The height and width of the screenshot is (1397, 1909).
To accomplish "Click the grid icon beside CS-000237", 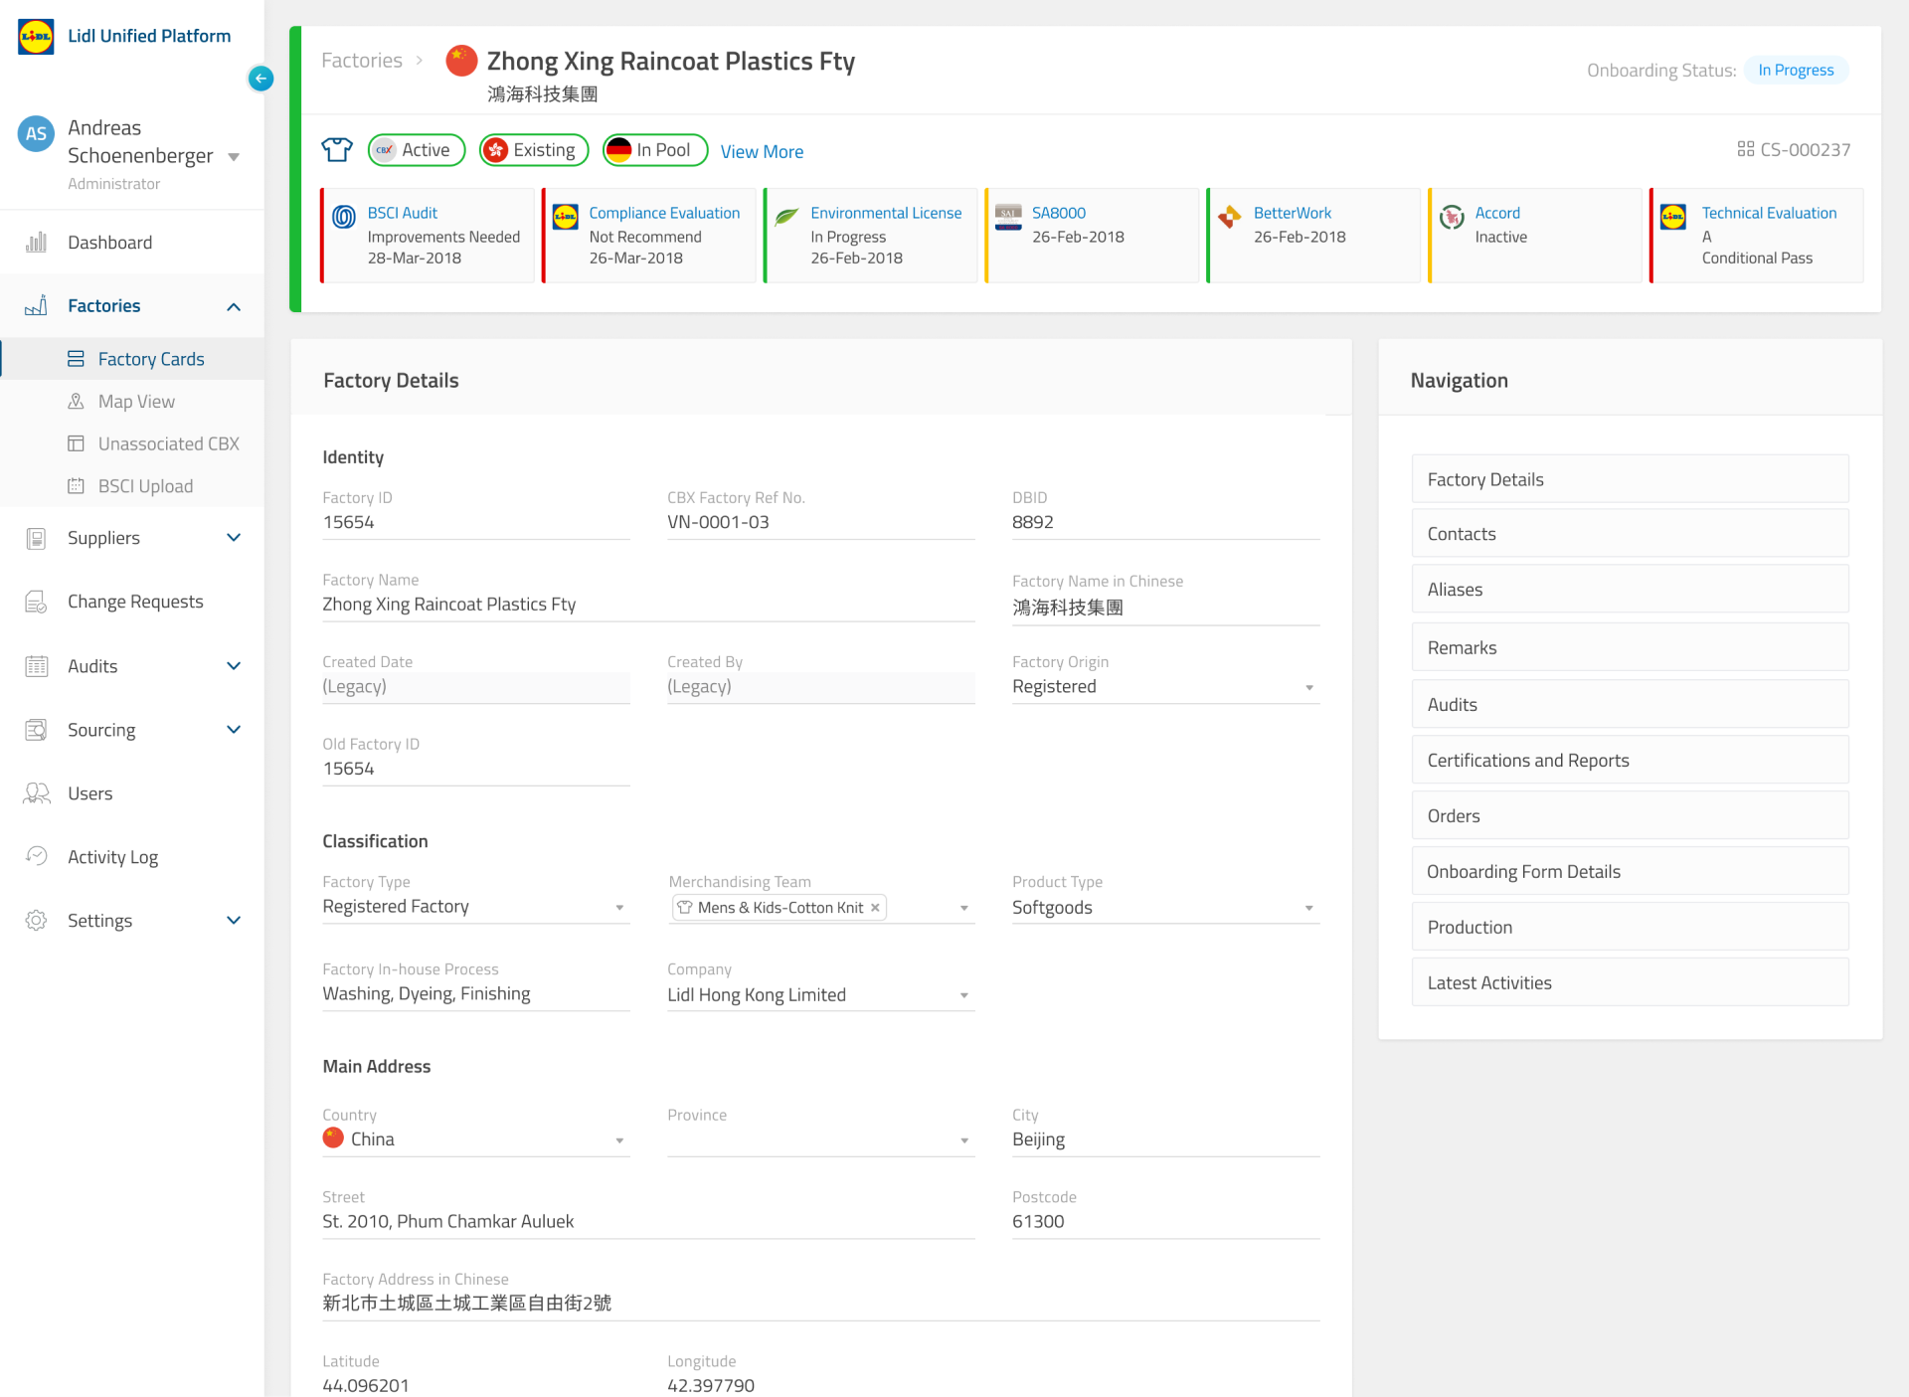I will coord(1745,149).
